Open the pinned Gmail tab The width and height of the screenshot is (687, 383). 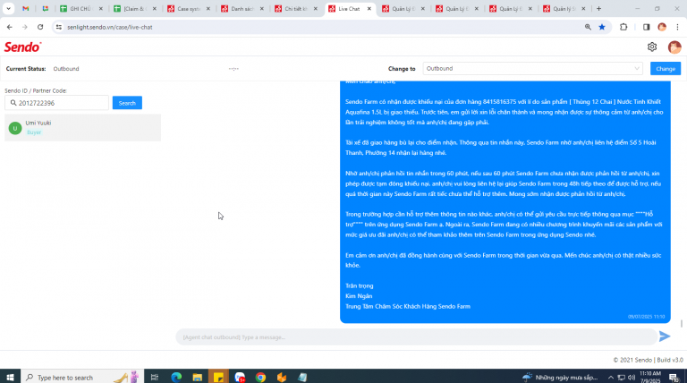(25, 9)
